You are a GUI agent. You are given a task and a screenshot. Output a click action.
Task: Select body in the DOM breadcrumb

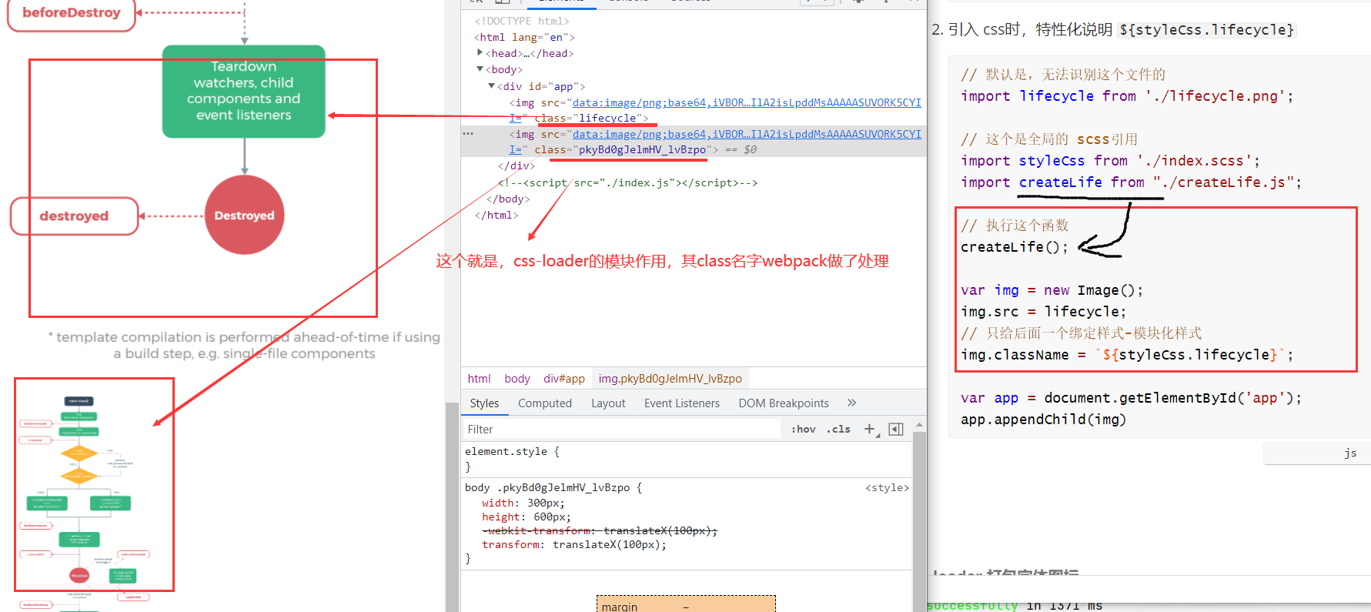(517, 379)
